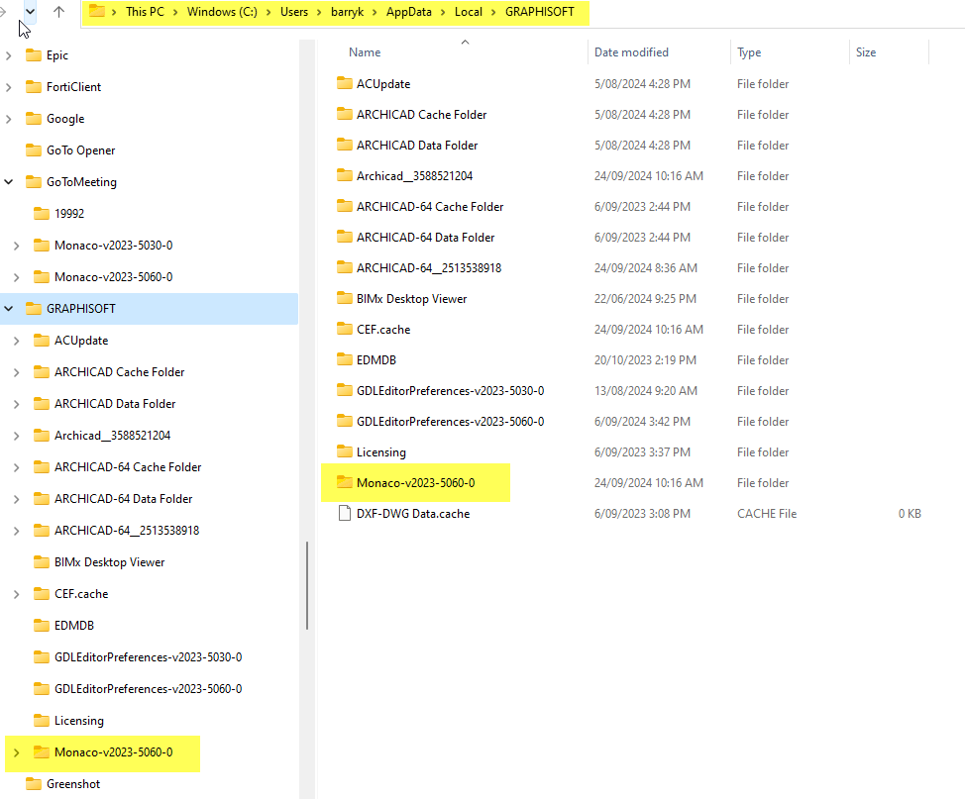Screen dimensions: 965x799
Task: Collapse the GoToMeeting folder in tree
Action: [x=9, y=182]
